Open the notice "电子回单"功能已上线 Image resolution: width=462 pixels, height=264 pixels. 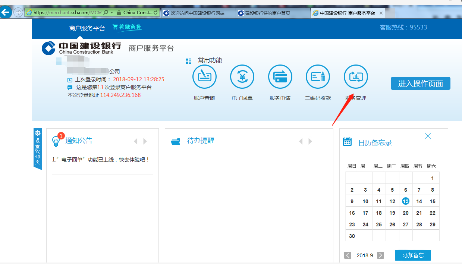(101, 160)
